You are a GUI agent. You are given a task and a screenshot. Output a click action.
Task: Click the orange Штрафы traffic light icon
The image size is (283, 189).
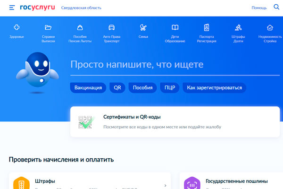click(21, 183)
